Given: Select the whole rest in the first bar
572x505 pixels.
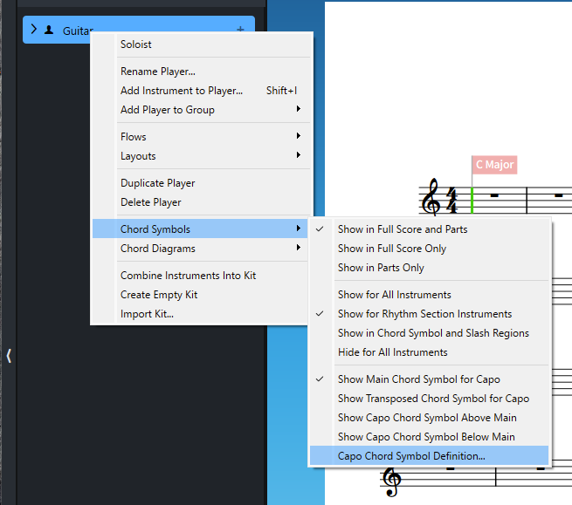Looking at the screenshot, I should click(x=494, y=196).
